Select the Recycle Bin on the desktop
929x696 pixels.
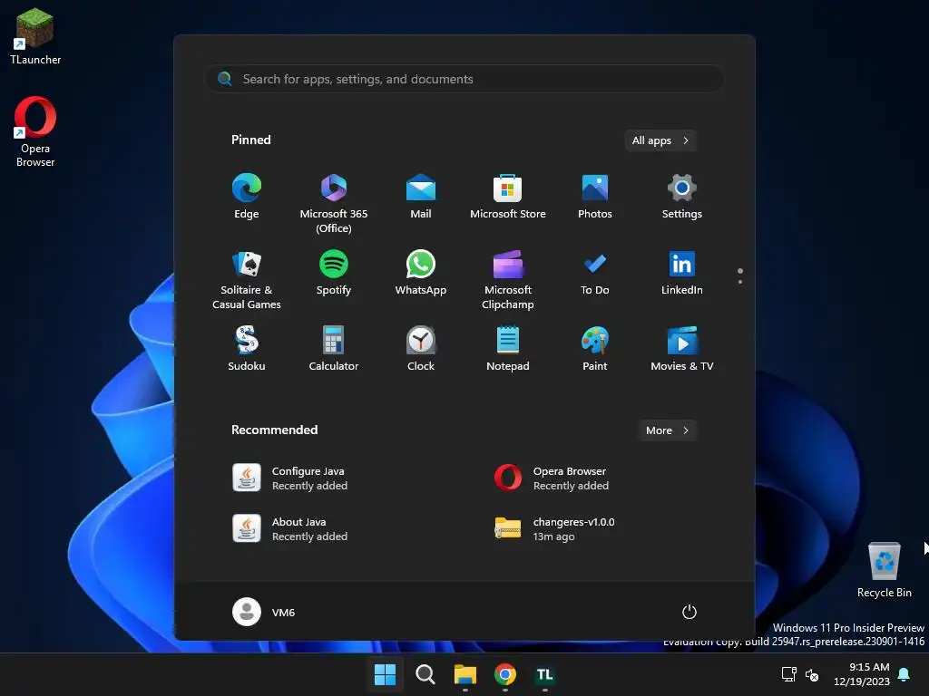tap(884, 569)
